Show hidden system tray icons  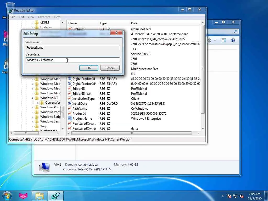222,196
